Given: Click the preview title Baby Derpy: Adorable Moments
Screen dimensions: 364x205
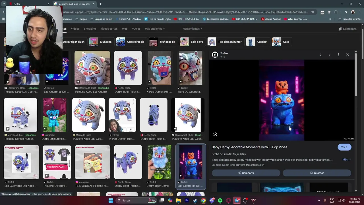Looking at the screenshot, I should [249, 147].
